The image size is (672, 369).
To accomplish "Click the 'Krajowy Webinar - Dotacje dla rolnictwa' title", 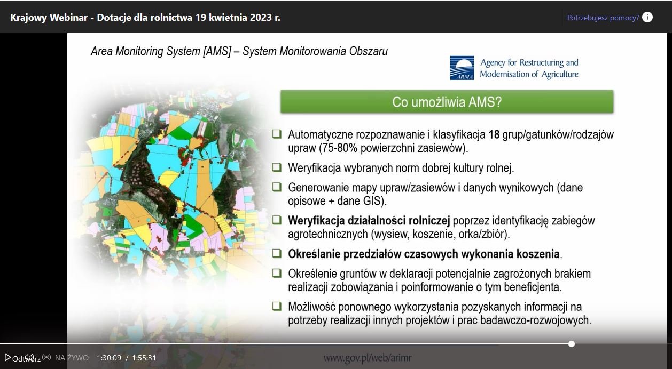I will click(x=145, y=17).
